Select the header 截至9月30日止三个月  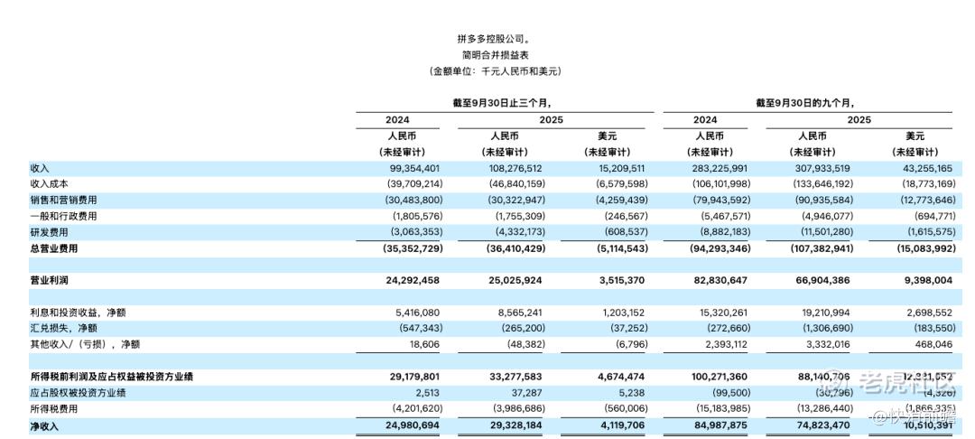[x=502, y=103]
